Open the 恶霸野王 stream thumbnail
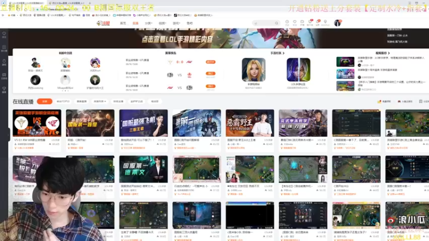 coord(250,123)
